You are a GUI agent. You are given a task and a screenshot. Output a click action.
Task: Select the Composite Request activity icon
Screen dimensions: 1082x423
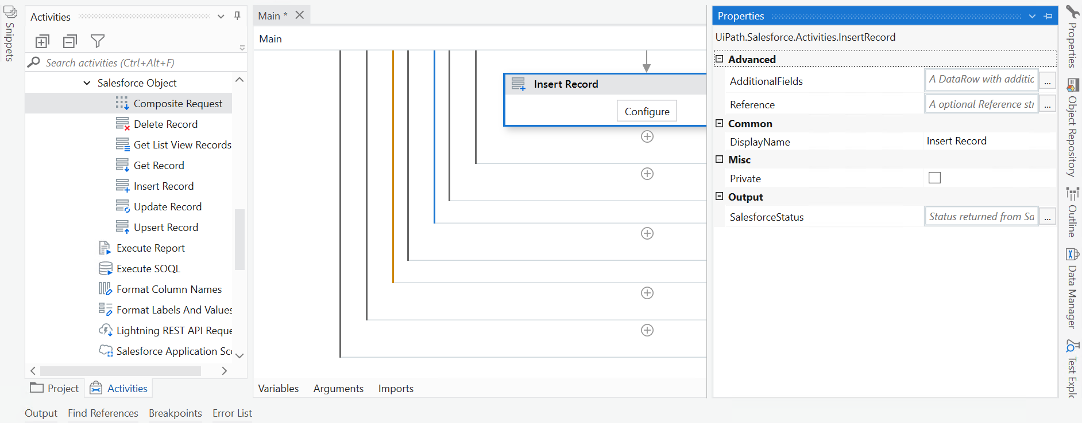[122, 103]
